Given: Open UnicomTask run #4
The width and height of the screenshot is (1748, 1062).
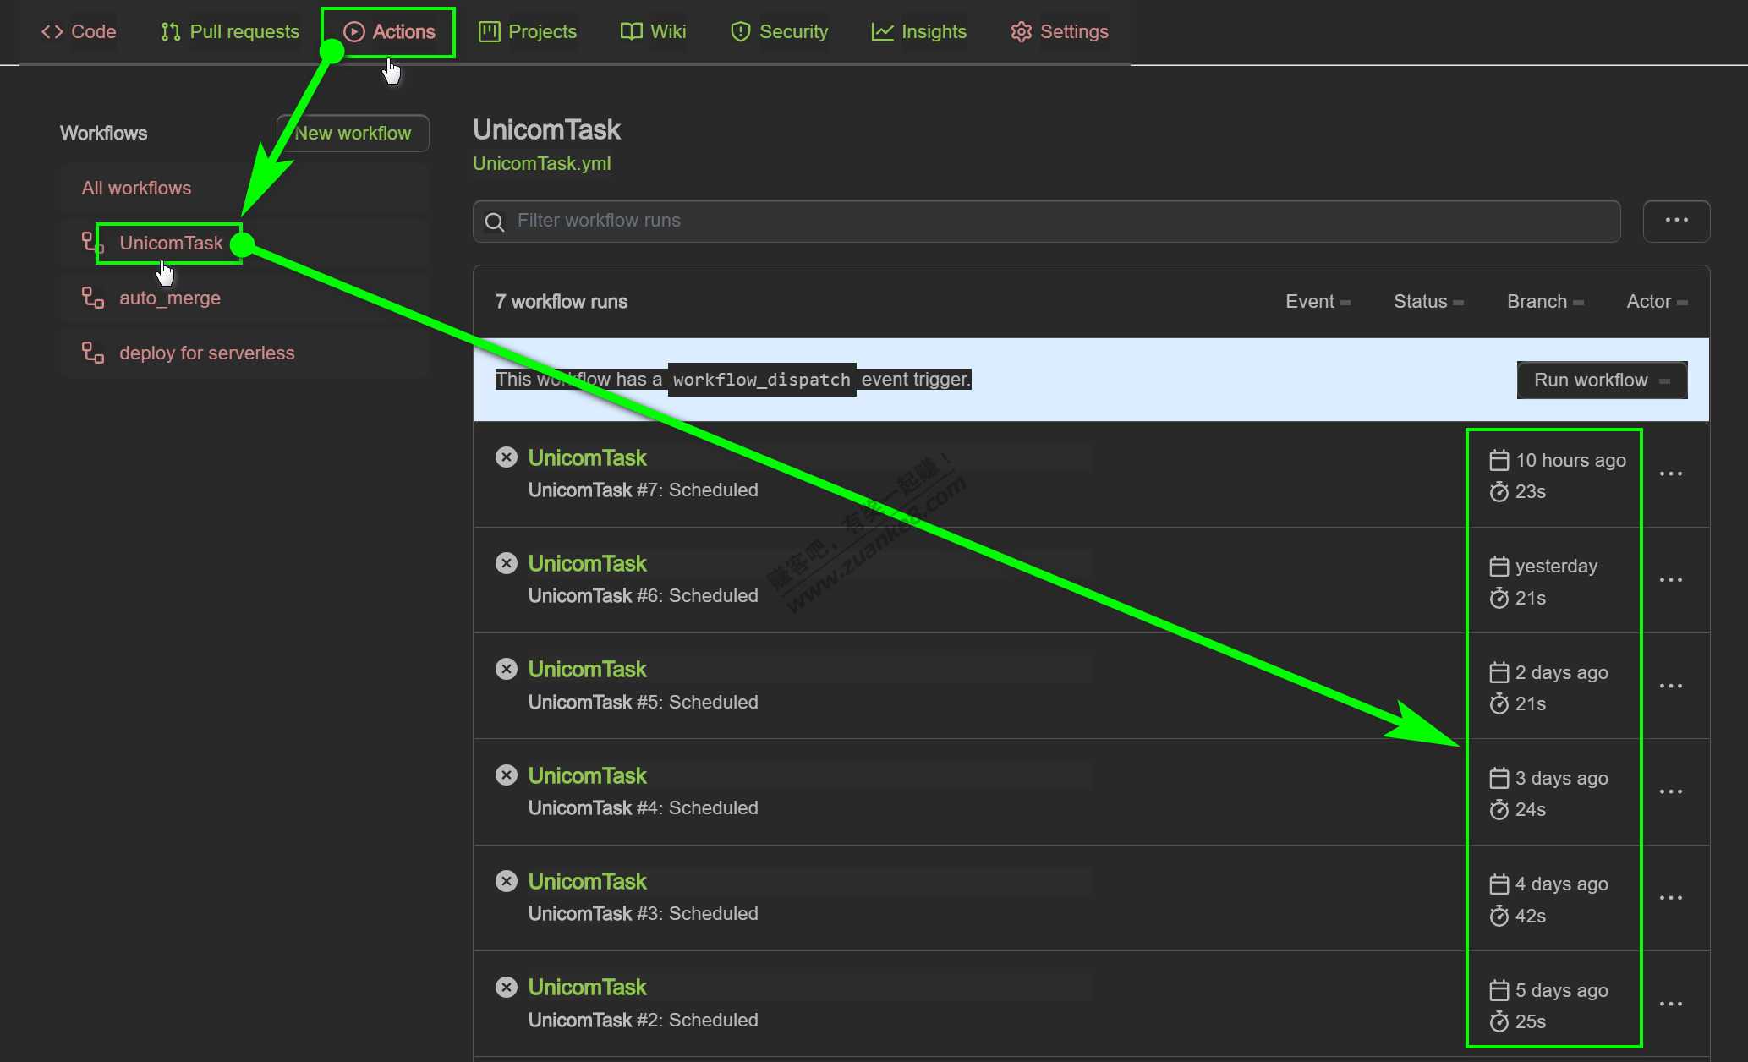Looking at the screenshot, I should coord(587,775).
